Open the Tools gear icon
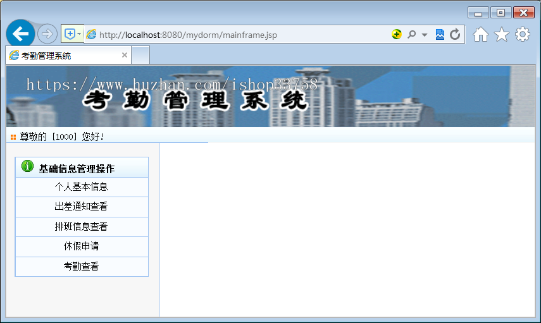The height and width of the screenshot is (323, 541). (x=523, y=34)
